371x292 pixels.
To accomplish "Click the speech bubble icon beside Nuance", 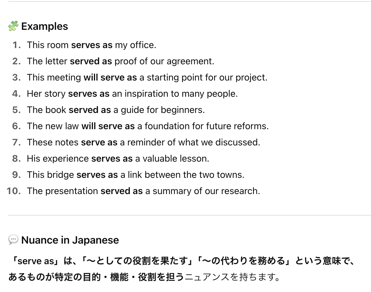I will [x=13, y=240].
